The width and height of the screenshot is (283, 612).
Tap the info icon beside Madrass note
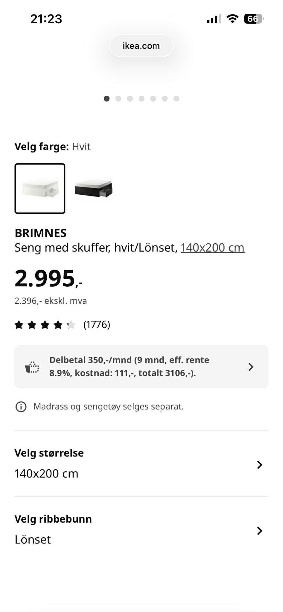[x=21, y=407]
